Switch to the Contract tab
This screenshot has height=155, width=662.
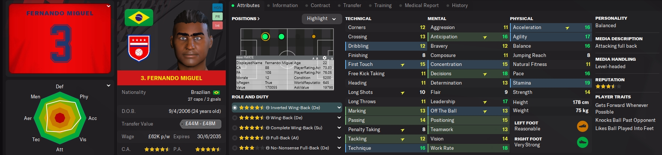(x=320, y=6)
